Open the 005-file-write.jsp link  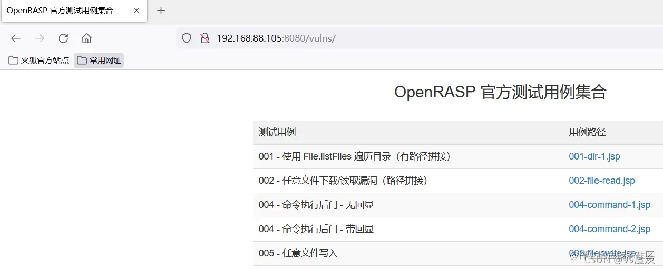point(603,253)
